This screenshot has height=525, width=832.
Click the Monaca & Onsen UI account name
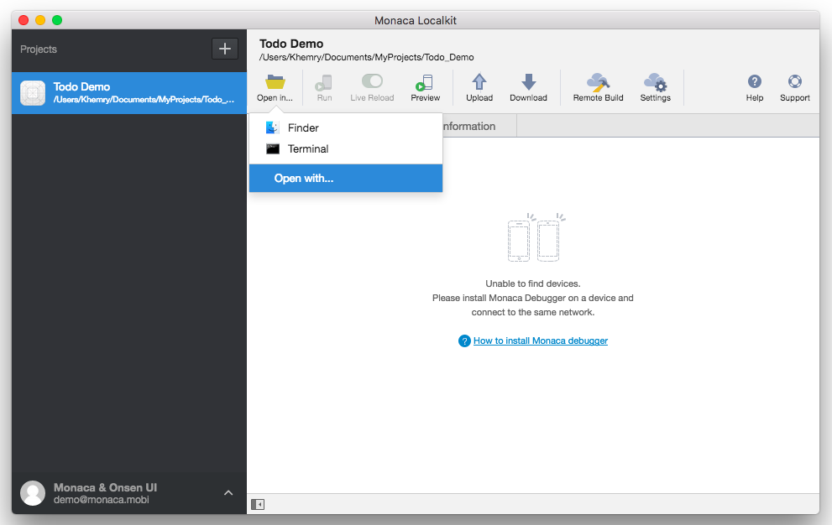(x=105, y=487)
